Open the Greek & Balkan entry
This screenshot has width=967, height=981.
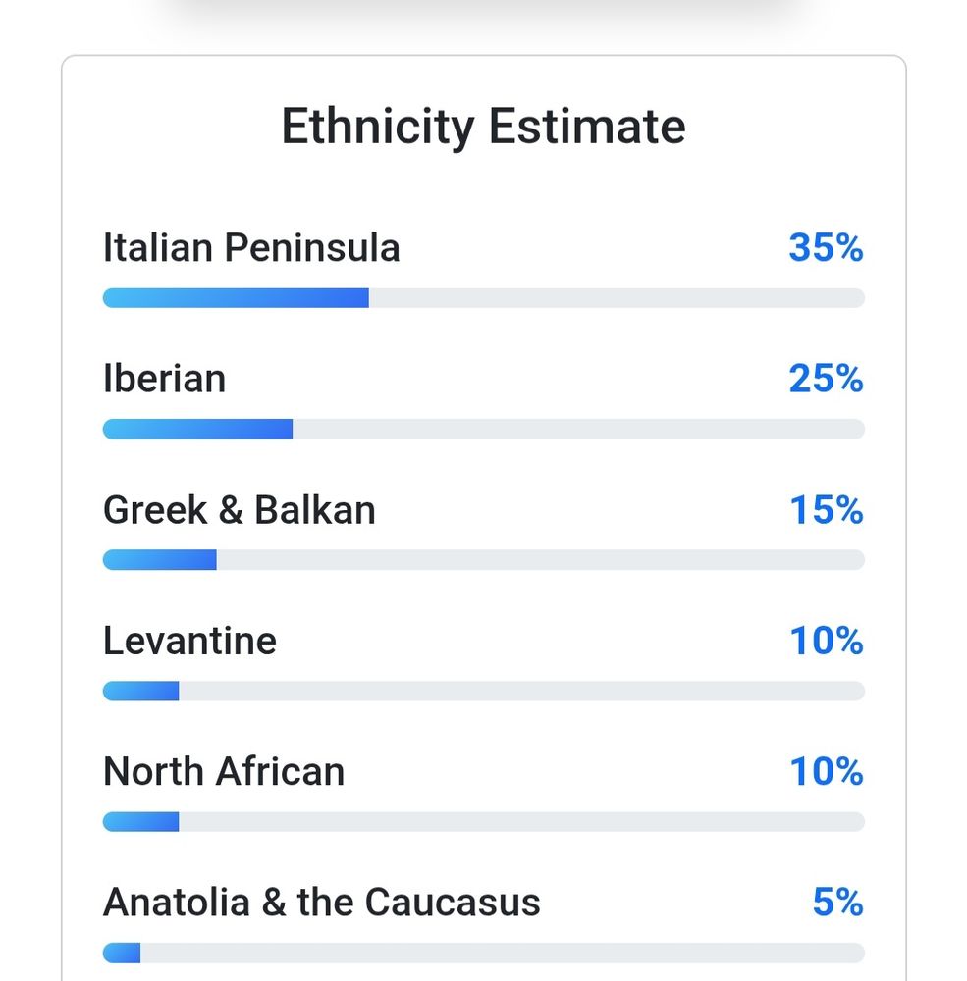click(x=239, y=510)
